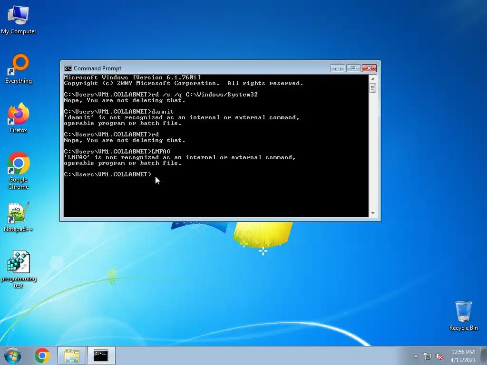Click the Show Desktop strip
Screen dimensions: 487x365
[484, 355]
